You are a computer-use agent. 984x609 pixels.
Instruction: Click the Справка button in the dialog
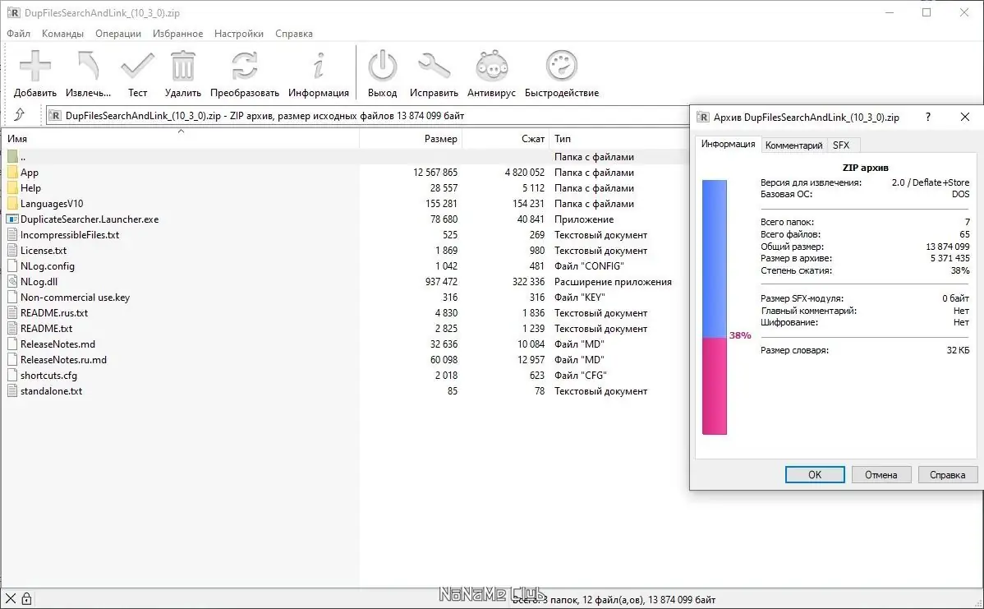(948, 475)
